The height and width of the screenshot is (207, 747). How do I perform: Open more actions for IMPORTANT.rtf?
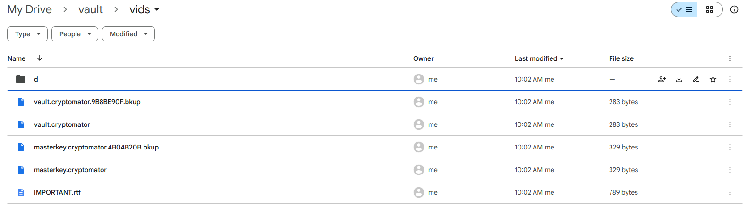730,192
